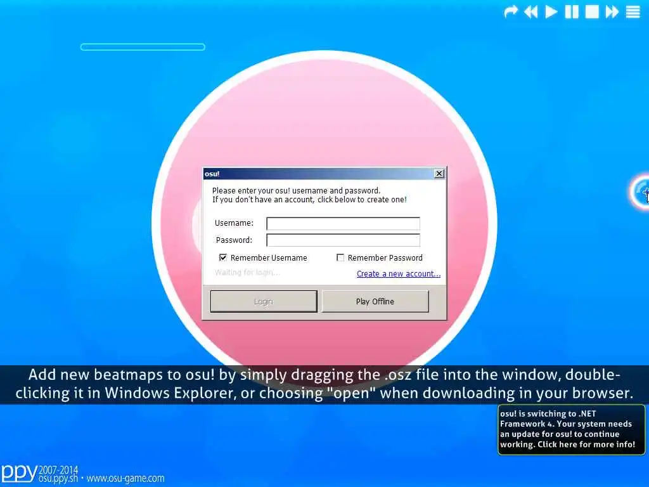Screen dimensions: 649x487
Task: Focus the Username input field
Action: (343, 223)
